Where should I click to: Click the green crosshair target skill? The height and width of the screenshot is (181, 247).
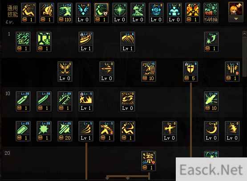(x=120, y=13)
